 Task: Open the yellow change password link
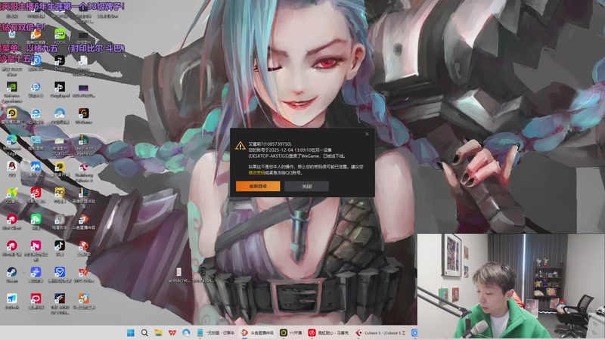(x=256, y=173)
